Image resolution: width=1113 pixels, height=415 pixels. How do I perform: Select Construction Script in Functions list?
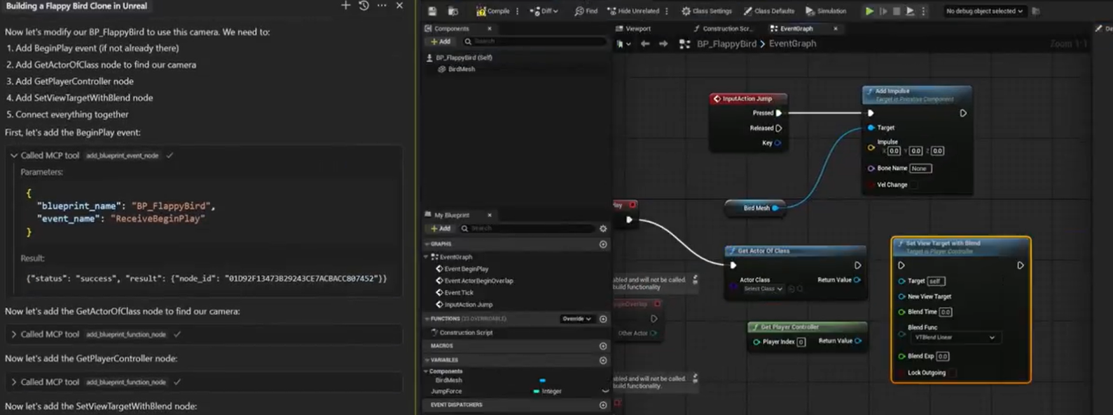[466, 333]
